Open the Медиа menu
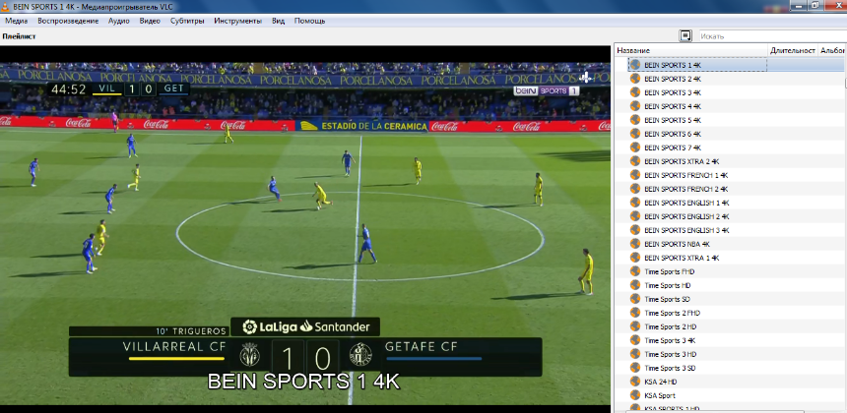Screen dimensions: 847x413 tap(17, 21)
